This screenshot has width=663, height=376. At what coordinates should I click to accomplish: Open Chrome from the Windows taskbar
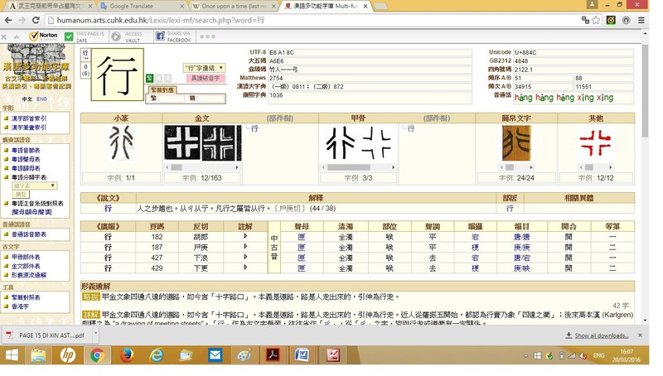(96, 355)
